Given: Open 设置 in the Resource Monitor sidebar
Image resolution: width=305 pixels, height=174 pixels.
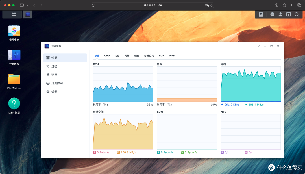Looking at the screenshot, I should (x=54, y=92).
